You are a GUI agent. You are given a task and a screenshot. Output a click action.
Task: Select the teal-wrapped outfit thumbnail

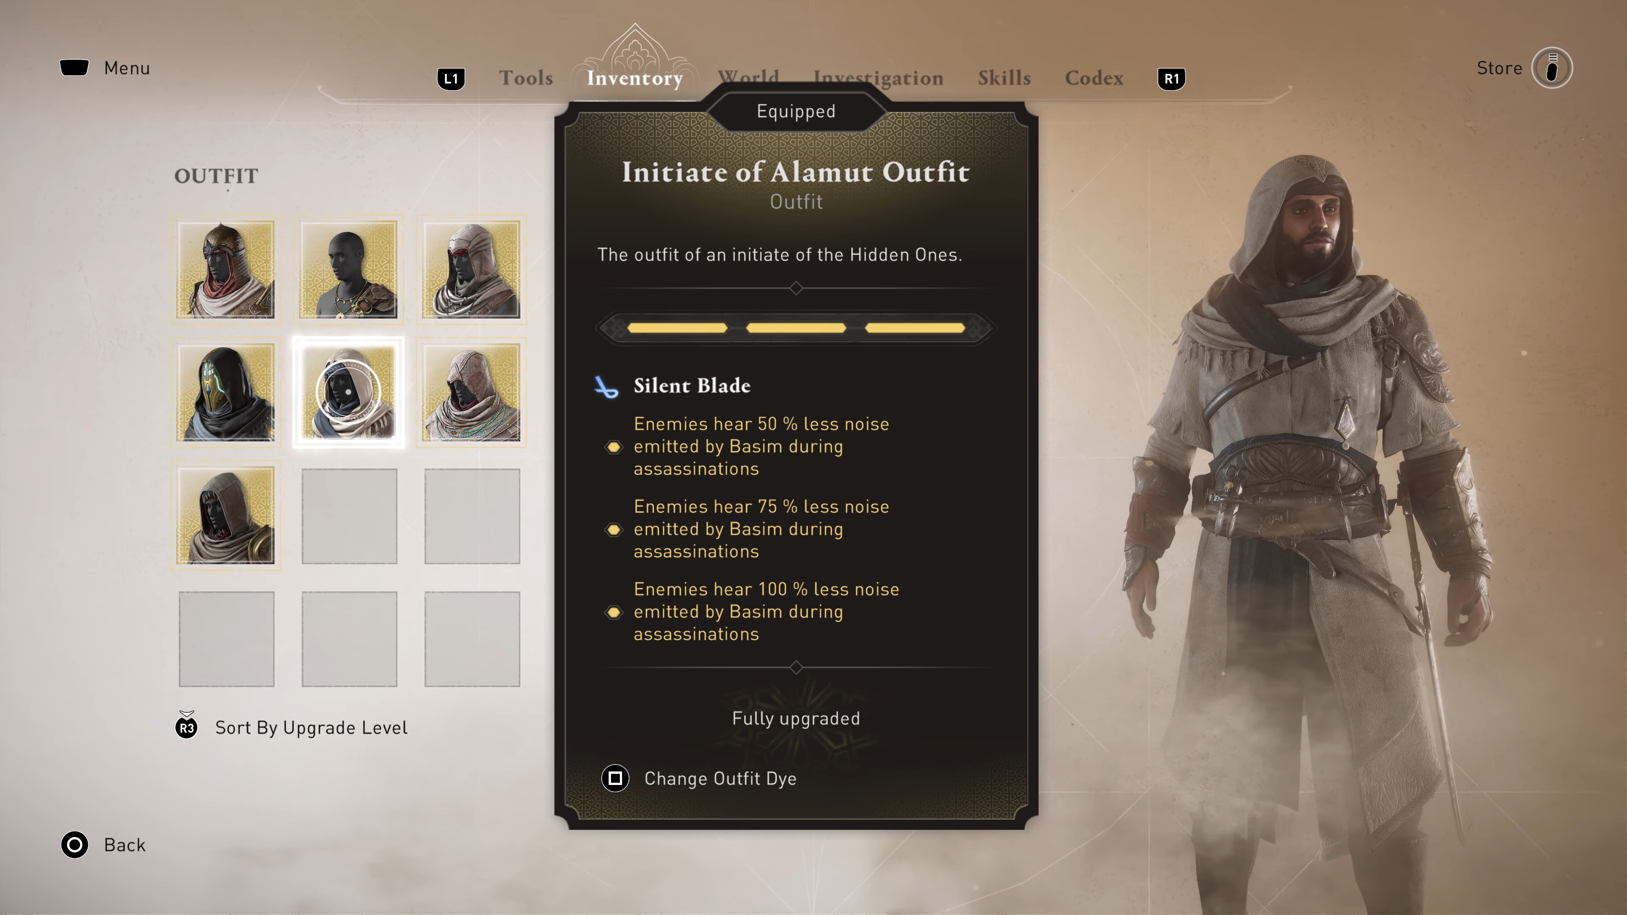472,391
